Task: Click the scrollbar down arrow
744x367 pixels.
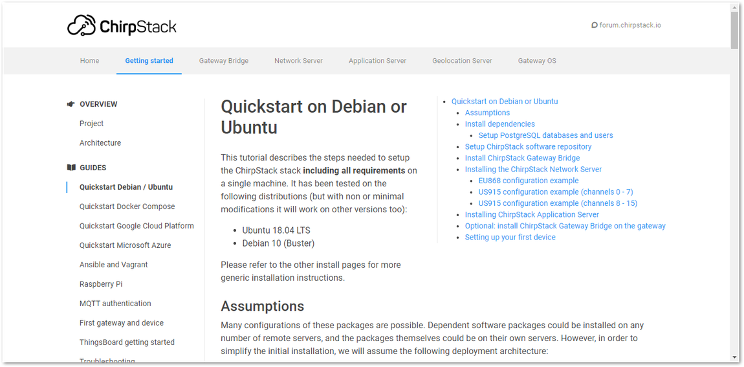Action: coord(734,359)
